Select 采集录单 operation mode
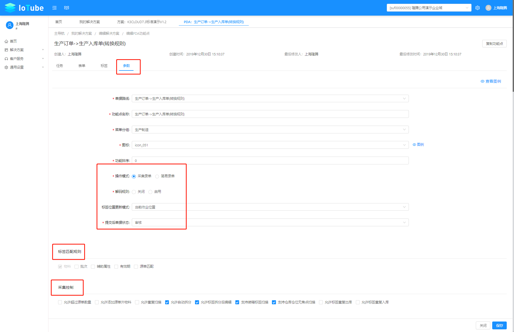 tap(134, 176)
